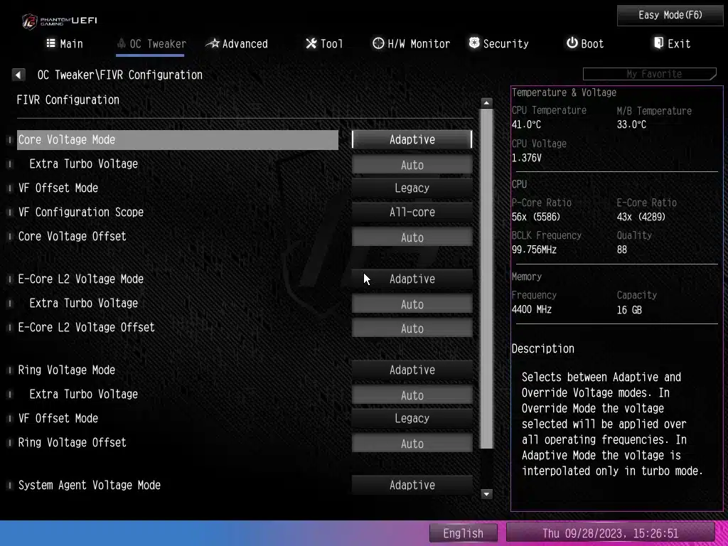Change the English language setting

(463, 533)
